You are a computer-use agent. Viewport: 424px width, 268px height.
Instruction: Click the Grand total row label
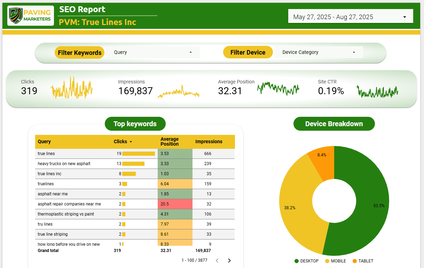click(48, 251)
